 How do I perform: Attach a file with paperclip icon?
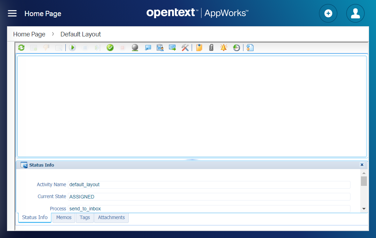click(x=211, y=48)
